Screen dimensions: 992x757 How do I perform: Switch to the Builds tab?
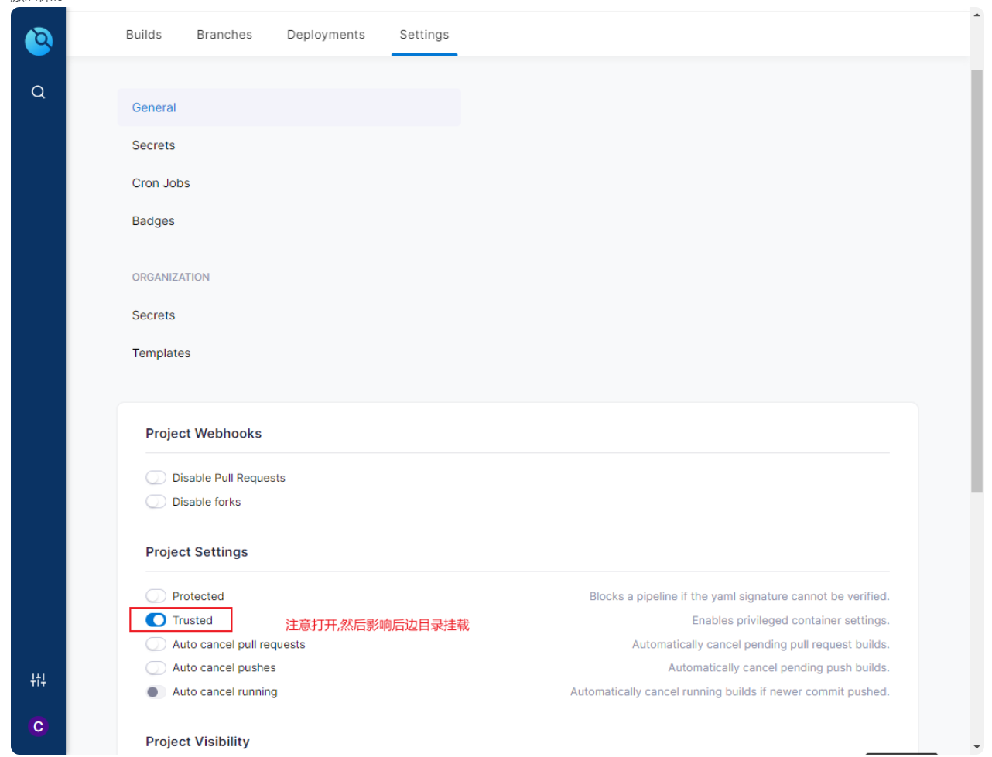click(x=144, y=35)
